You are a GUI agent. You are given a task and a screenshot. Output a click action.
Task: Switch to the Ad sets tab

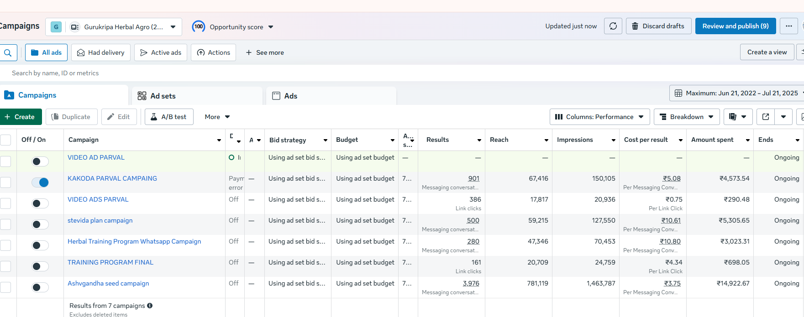(x=163, y=96)
